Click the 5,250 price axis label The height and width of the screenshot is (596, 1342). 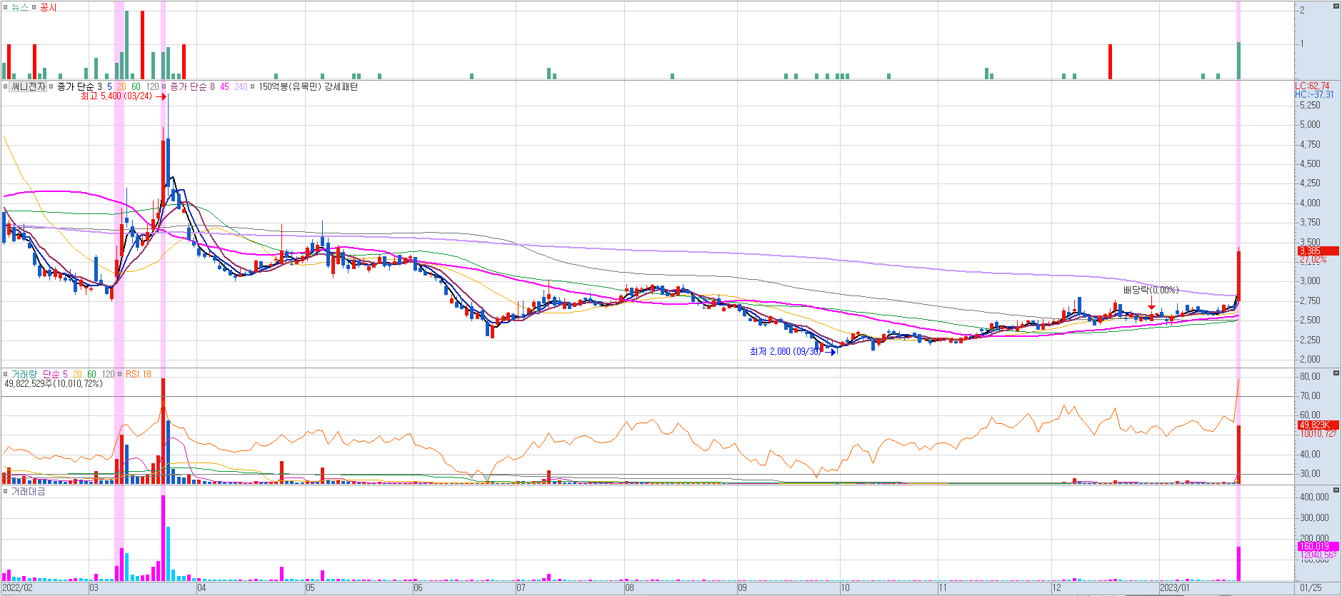pyautogui.click(x=1310, y=105)
